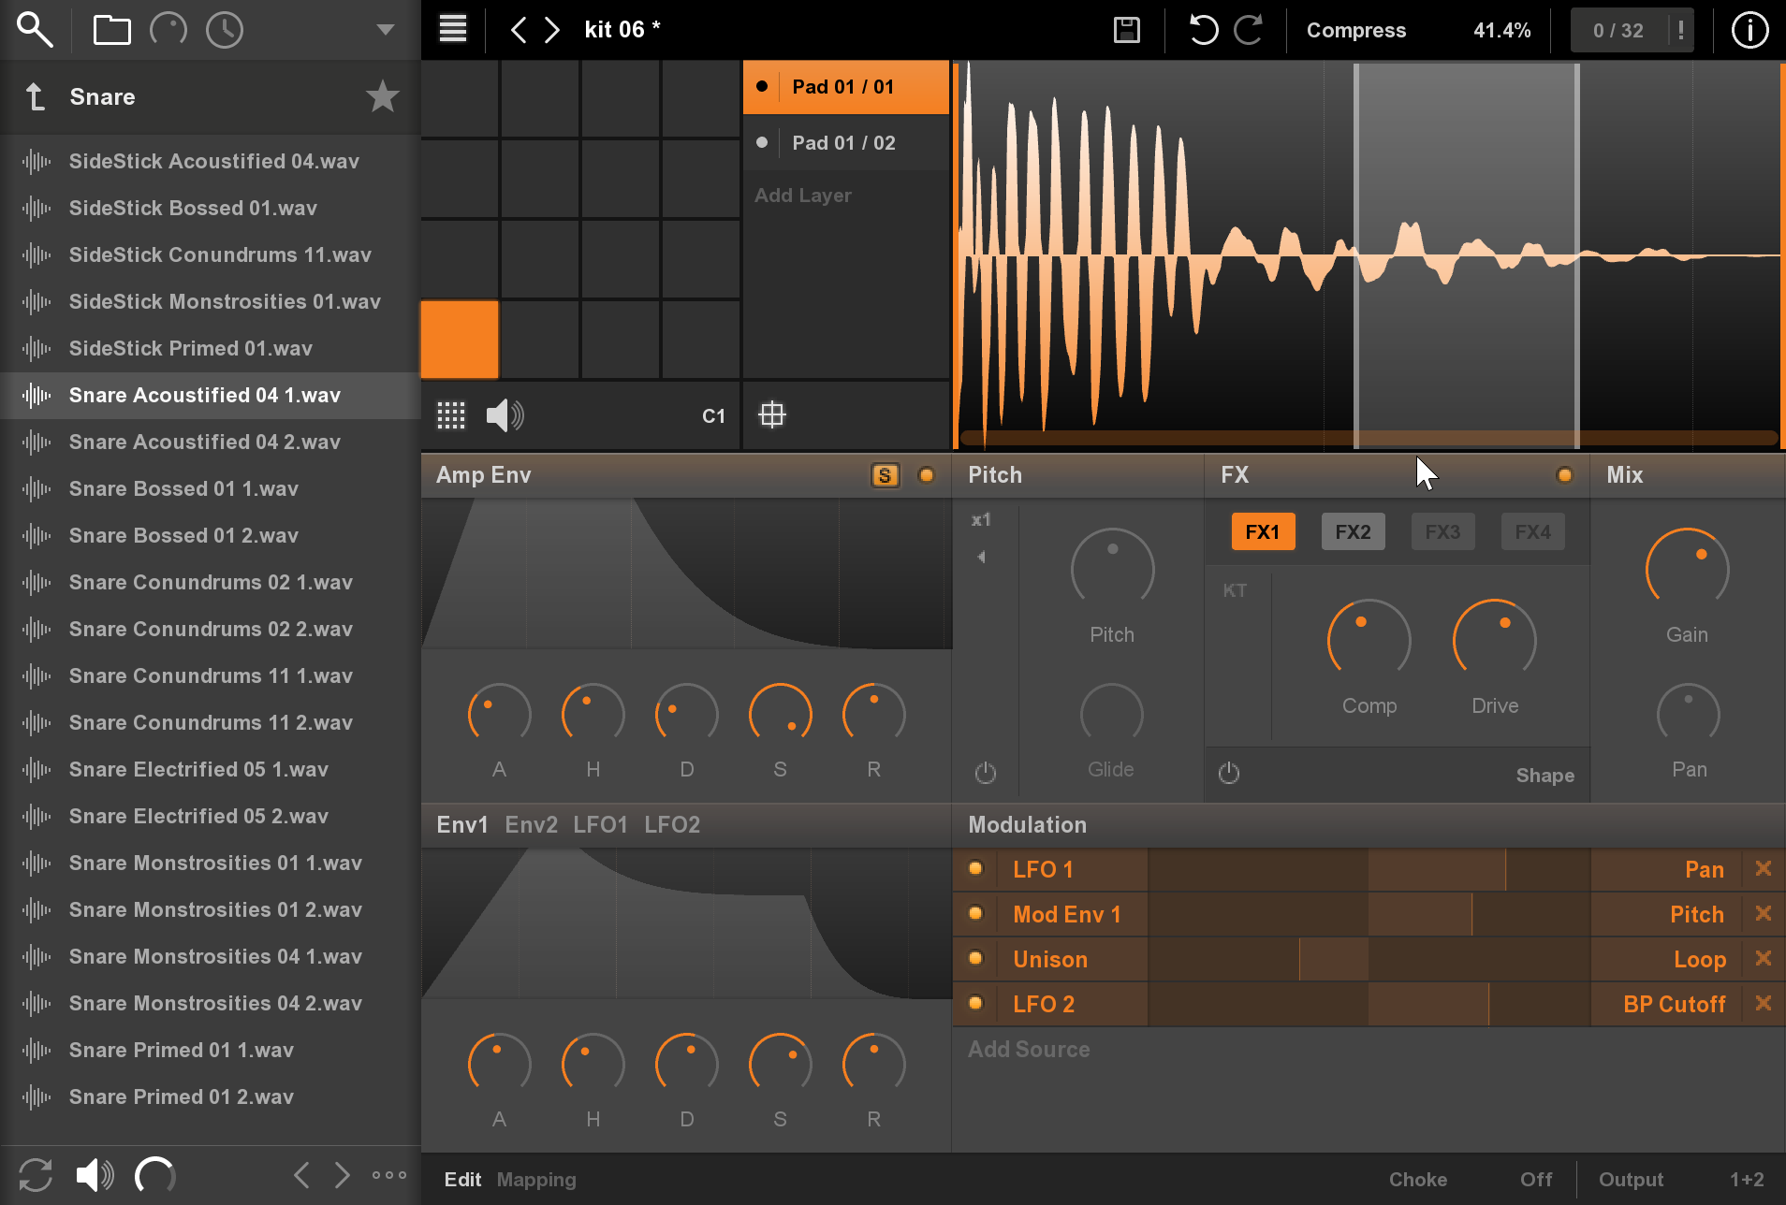Click Add Layer
The image size is (1786, 1205).
[803, 196]
